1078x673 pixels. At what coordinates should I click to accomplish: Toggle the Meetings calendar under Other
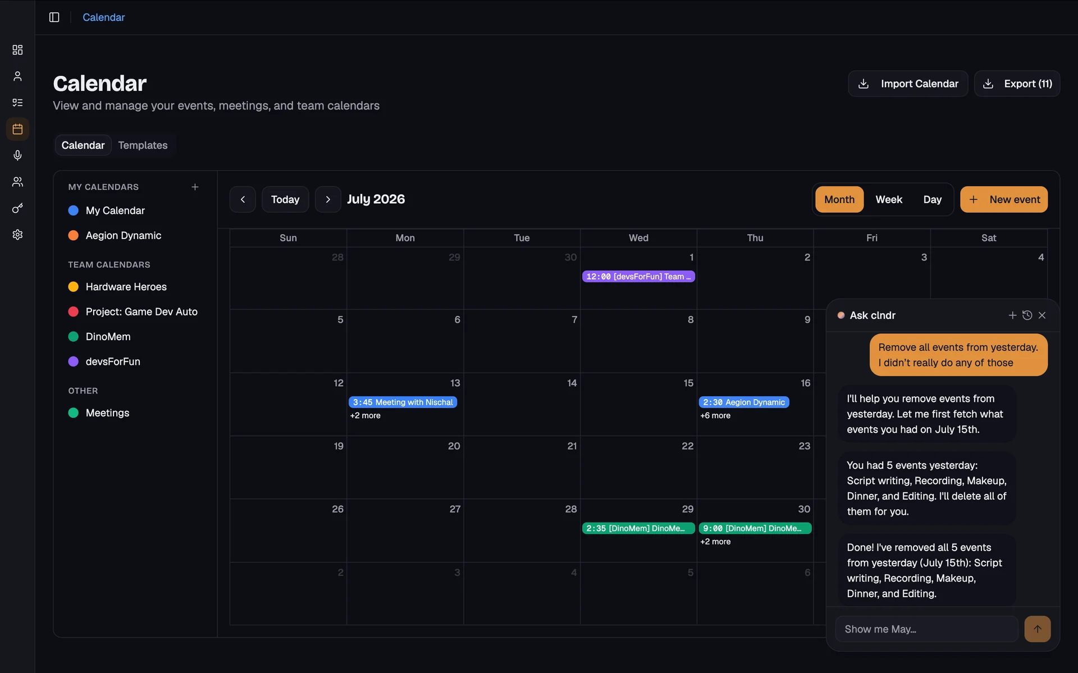(99, 413)
